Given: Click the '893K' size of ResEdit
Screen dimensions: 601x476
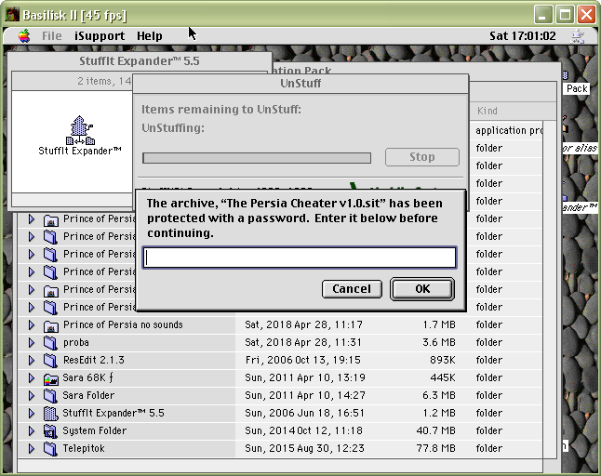Looking at the screenshot, I should tap(442, 360).
